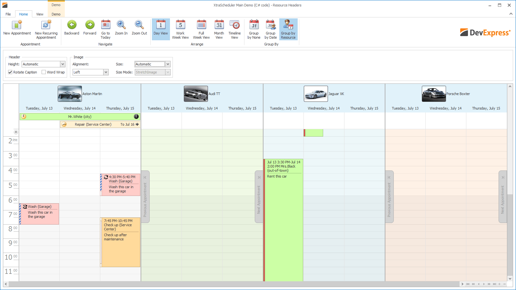The height and width of the screenshot is (290, 516).
Task: Open the Image Size dropdown
Action: tap(168, 64)
